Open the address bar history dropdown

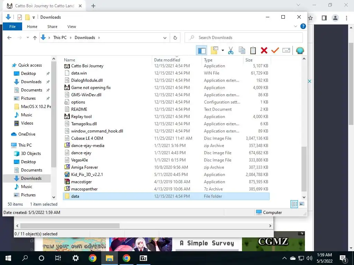165,38
